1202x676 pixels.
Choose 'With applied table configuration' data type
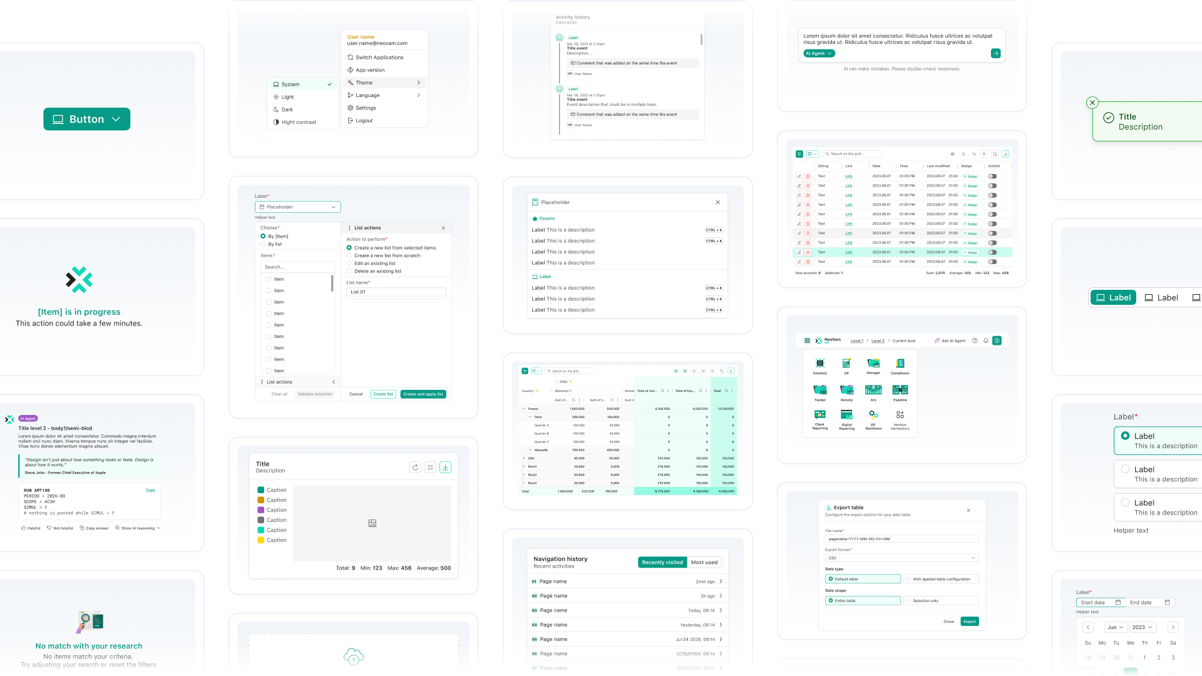(941, 580)
